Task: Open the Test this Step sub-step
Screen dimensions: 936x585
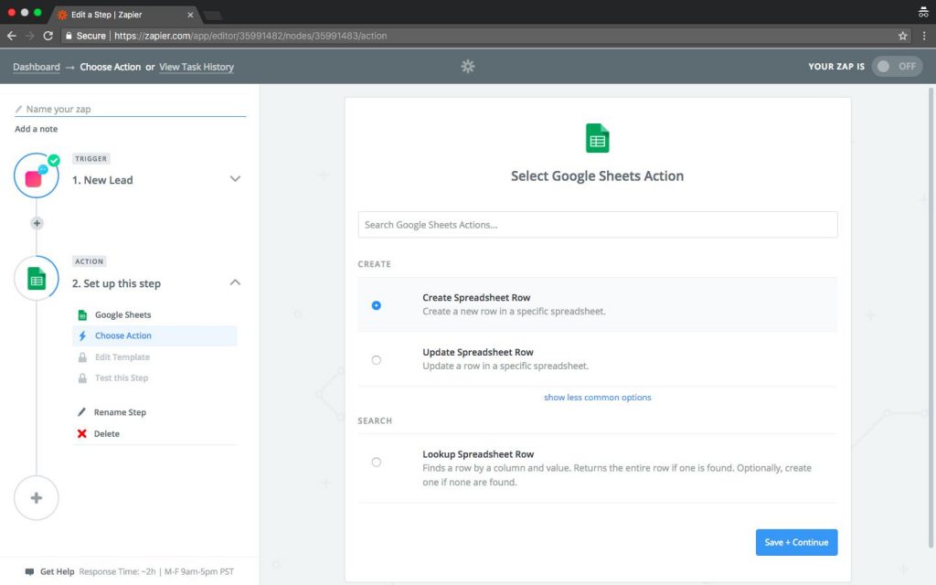Action: 122,378
